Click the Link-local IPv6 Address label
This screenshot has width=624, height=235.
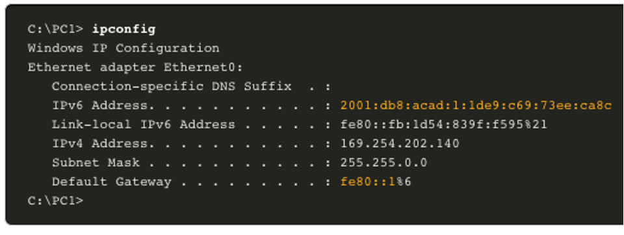(143, 125)
